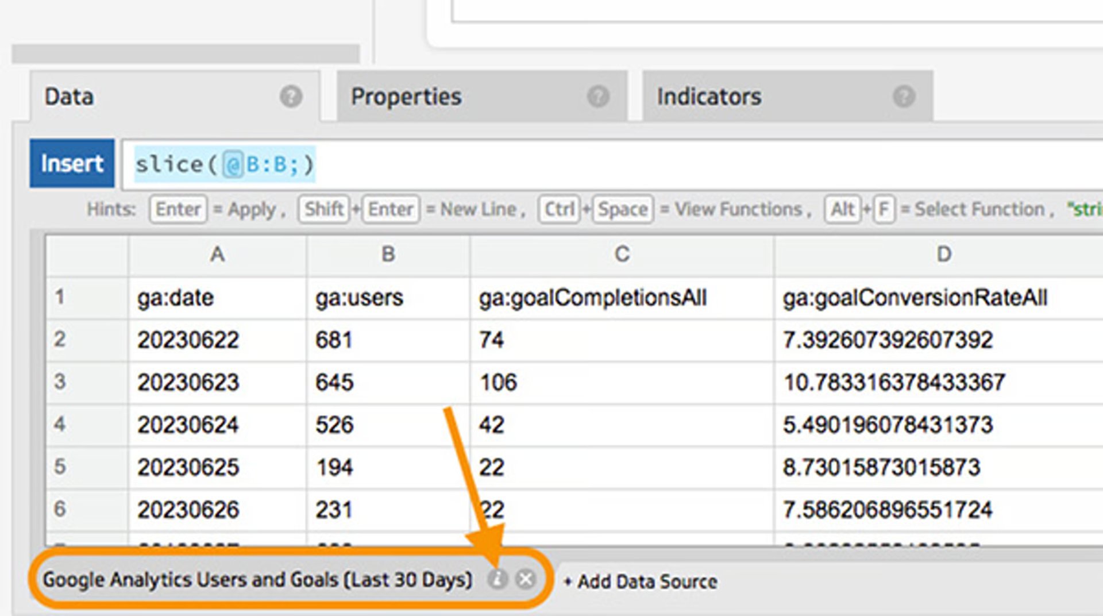
Task: Remove the Google Analytics data source
Action: 525,579
